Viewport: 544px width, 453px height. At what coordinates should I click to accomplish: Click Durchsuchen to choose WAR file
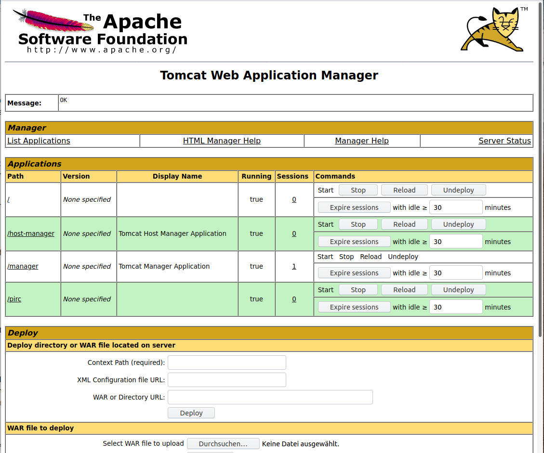tap(223, 444)
